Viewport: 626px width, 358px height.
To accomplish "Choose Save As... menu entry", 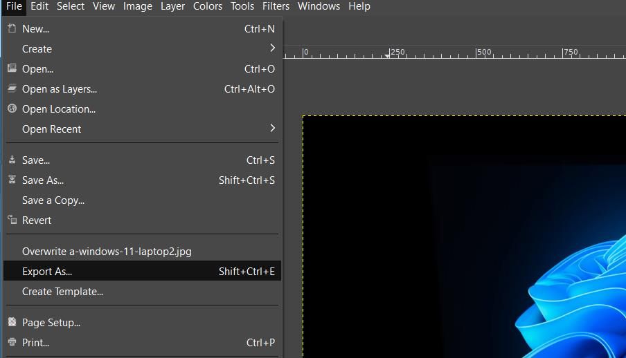I will click(x=142, y=180).
